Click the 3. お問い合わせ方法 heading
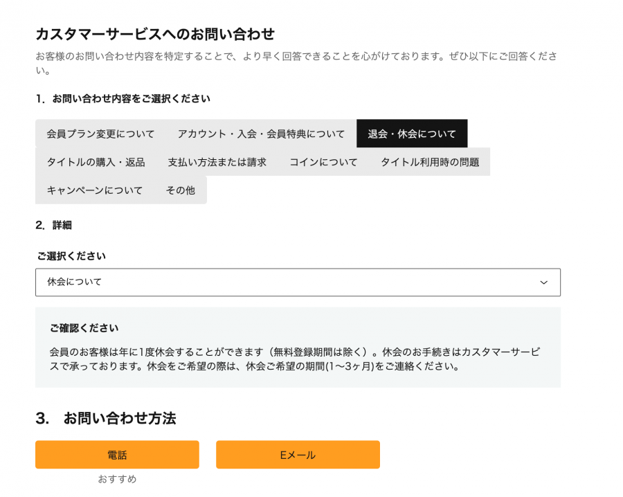Viewport: 623px width, 497px height. pyautogui.click(x=106, y=418)
